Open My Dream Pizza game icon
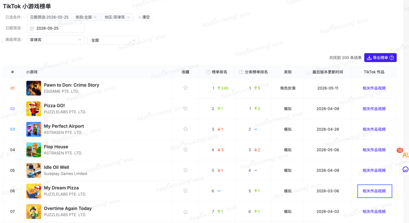Viewport: 409px width, 223px height. [34, 191]
